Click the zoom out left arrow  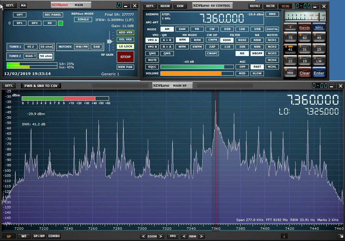(x=143, y=236)
